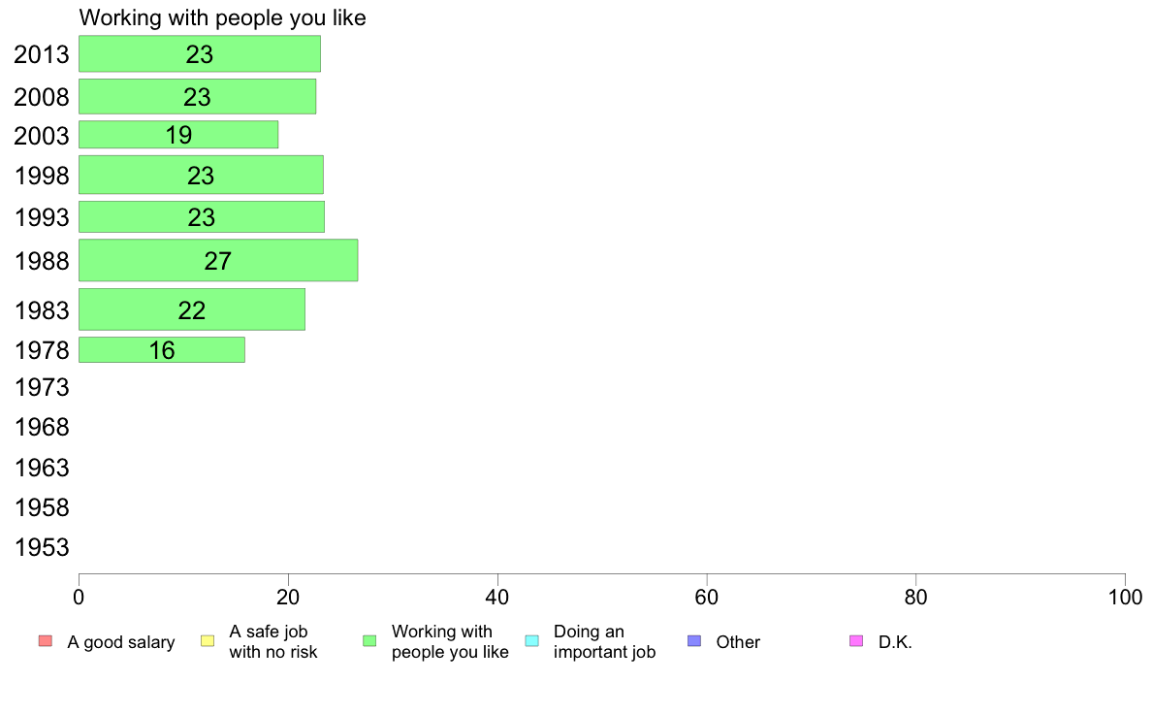Click the 1953 year axis label
This screenshot has width=1152, height=714.
point(42,548)
